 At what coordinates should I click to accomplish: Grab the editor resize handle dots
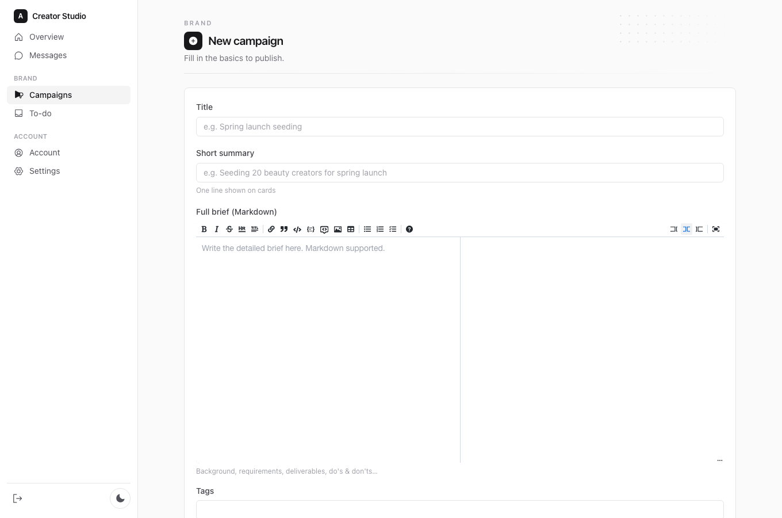coord(720,460)
